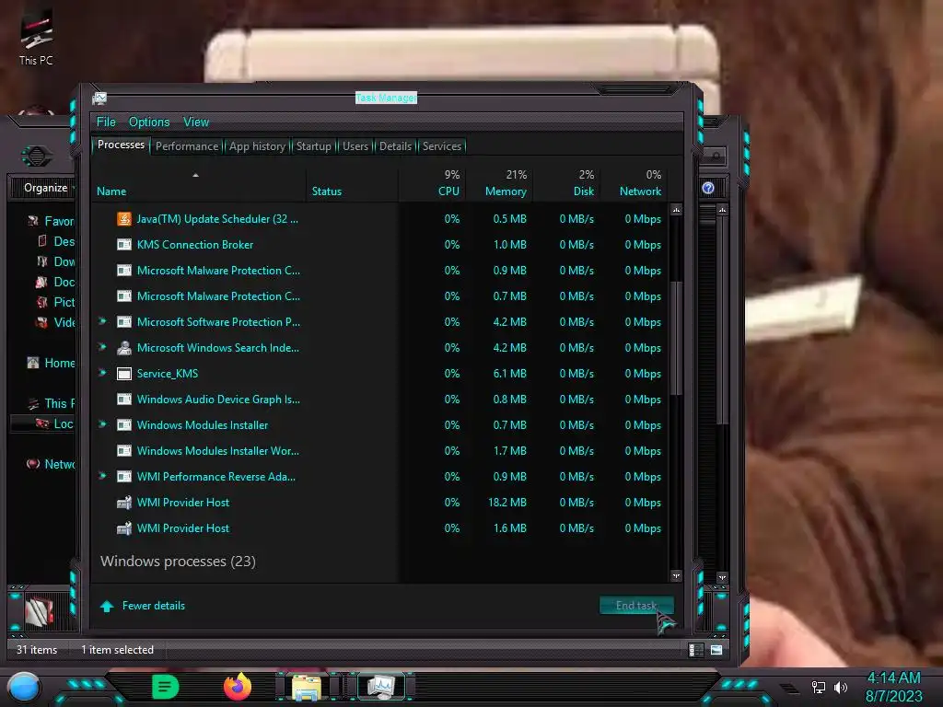Switch to the Performance tab
Screen dimensions: 943x707
(187, 146)
